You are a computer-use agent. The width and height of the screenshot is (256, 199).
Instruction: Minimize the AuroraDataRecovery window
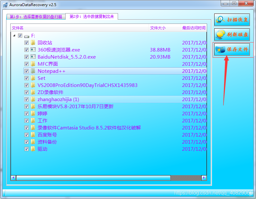[225, 3]
